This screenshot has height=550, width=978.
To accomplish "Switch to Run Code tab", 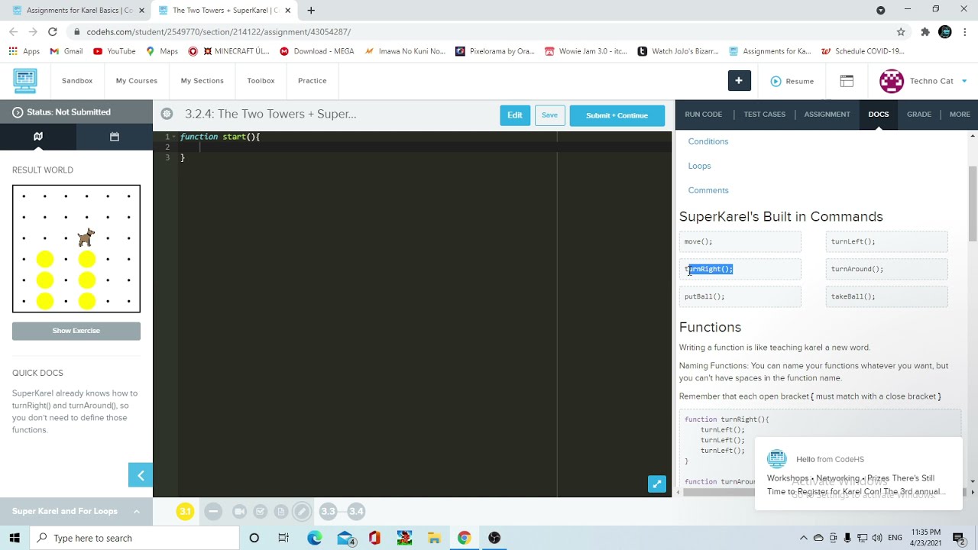I will click(703, 114).
